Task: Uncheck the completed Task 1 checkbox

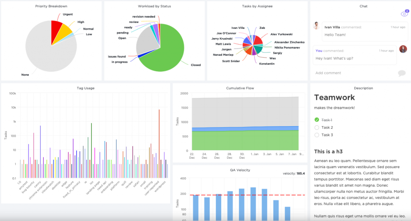Action: (x=317, y=120)
